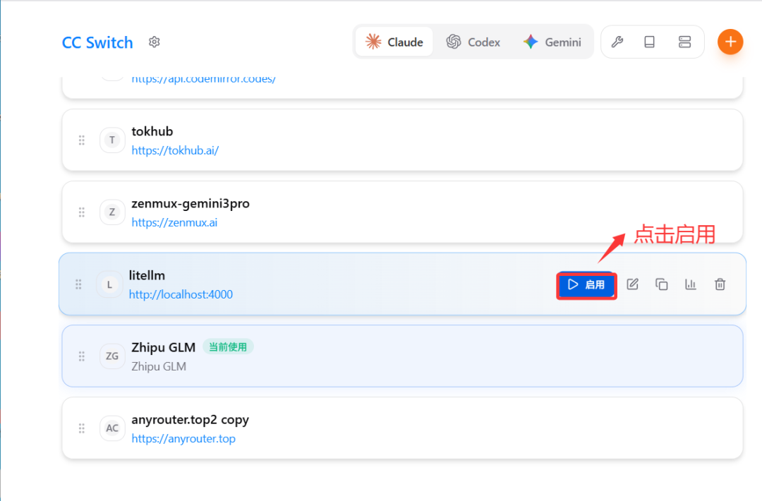The height and width of the screenshot is (501, 762).
Task: Open the CC Switch settings gear
Action: [x=155, y=42]
